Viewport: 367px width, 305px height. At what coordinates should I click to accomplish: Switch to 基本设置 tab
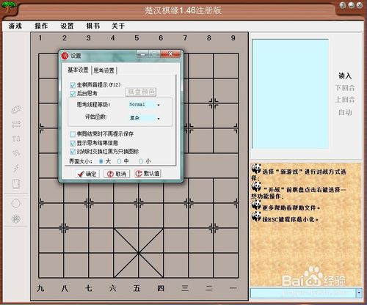point(78,70)
